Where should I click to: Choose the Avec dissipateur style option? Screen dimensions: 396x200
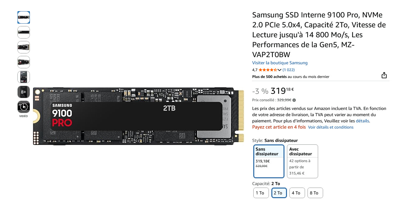click(302, 161)
